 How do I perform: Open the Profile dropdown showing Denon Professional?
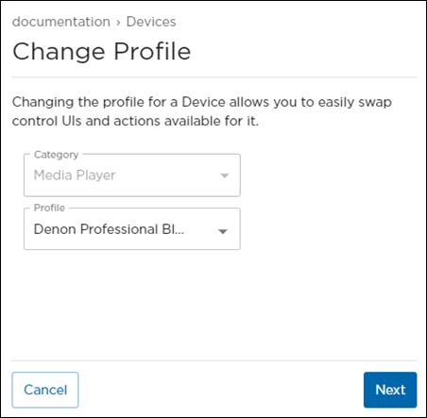pos(132,229)
